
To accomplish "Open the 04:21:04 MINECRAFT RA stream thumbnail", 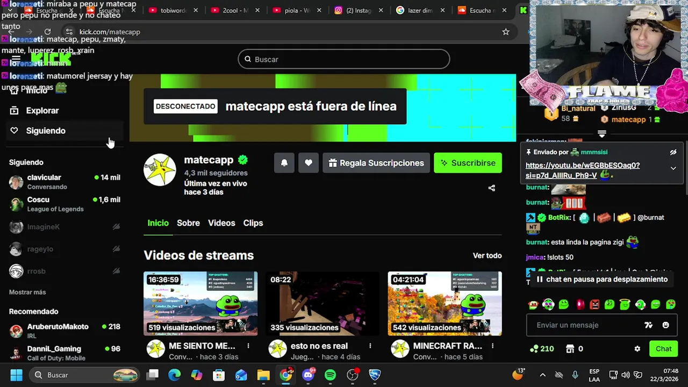I will pyautogui.click(x=445, y=303).
